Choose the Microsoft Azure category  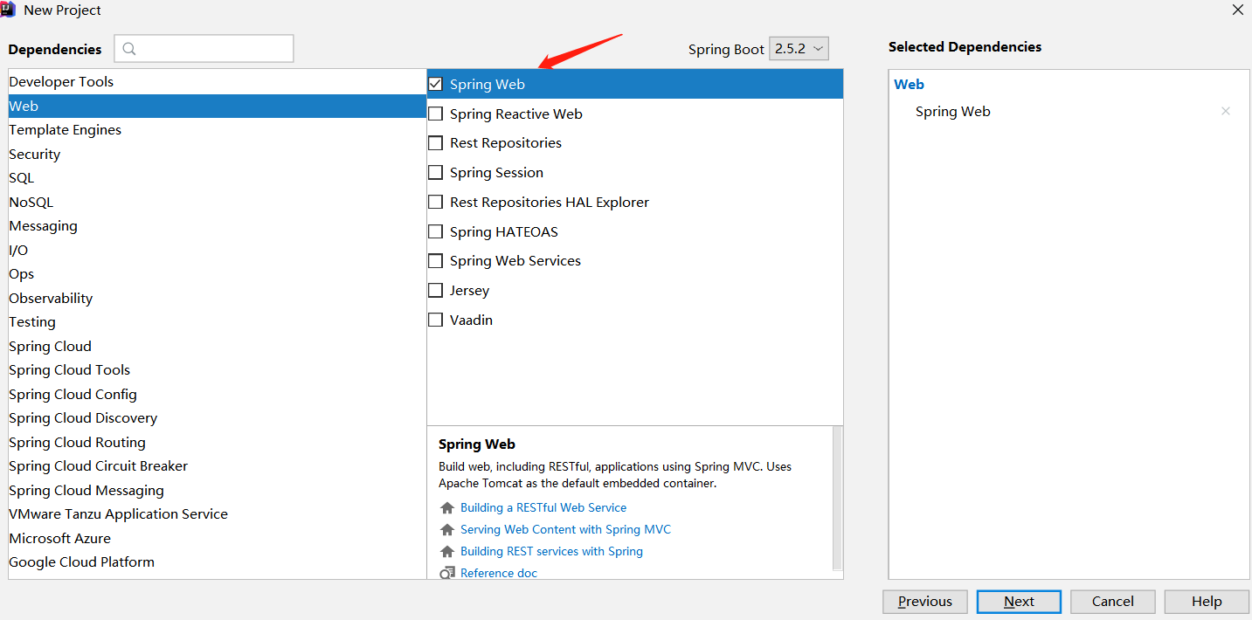pos(217,538)
